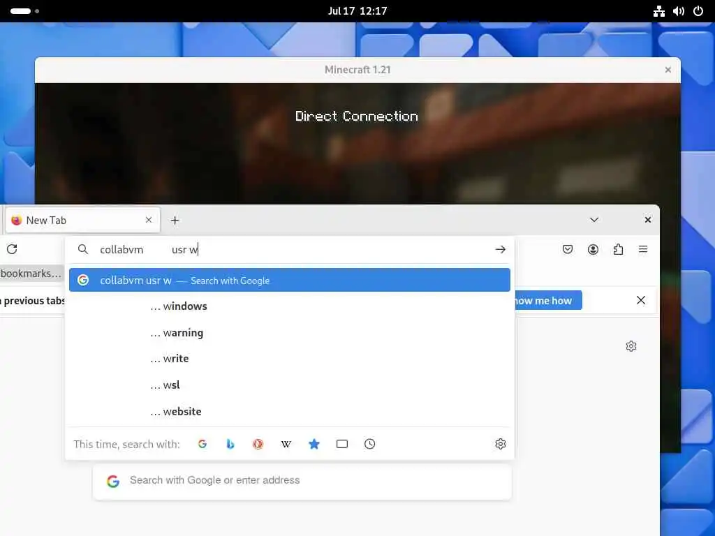Choose the 'website' suggestion
715x536 pixels.
tap(290, 412)
